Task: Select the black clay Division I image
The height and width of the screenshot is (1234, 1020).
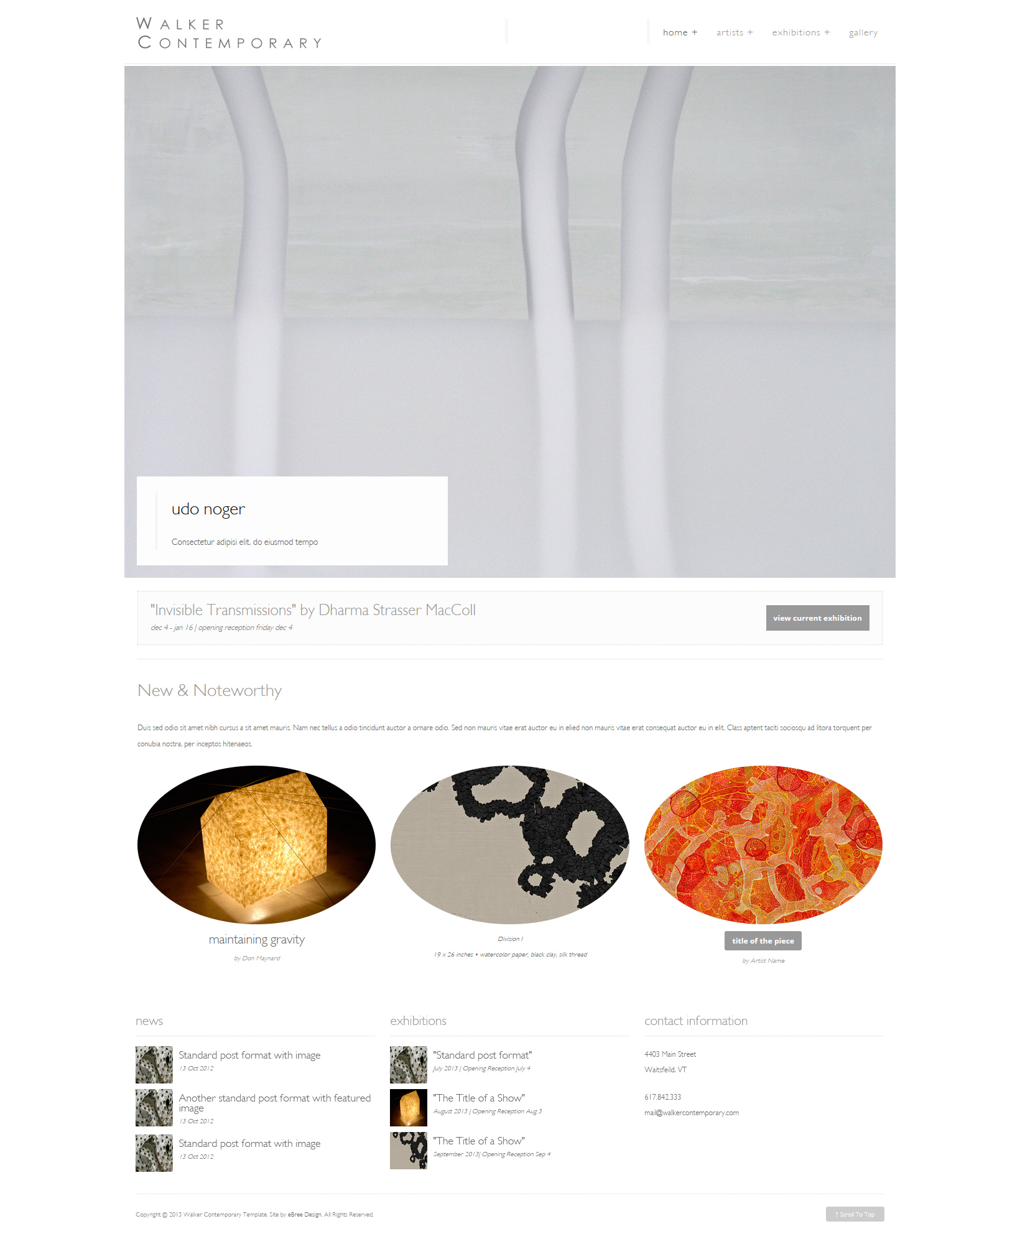Action: pyautogui.click(x=510, y=844)
